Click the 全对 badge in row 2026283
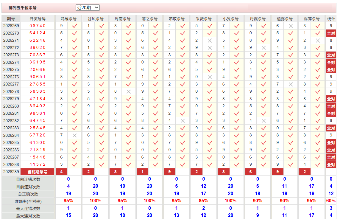 [x=331, y=128]
